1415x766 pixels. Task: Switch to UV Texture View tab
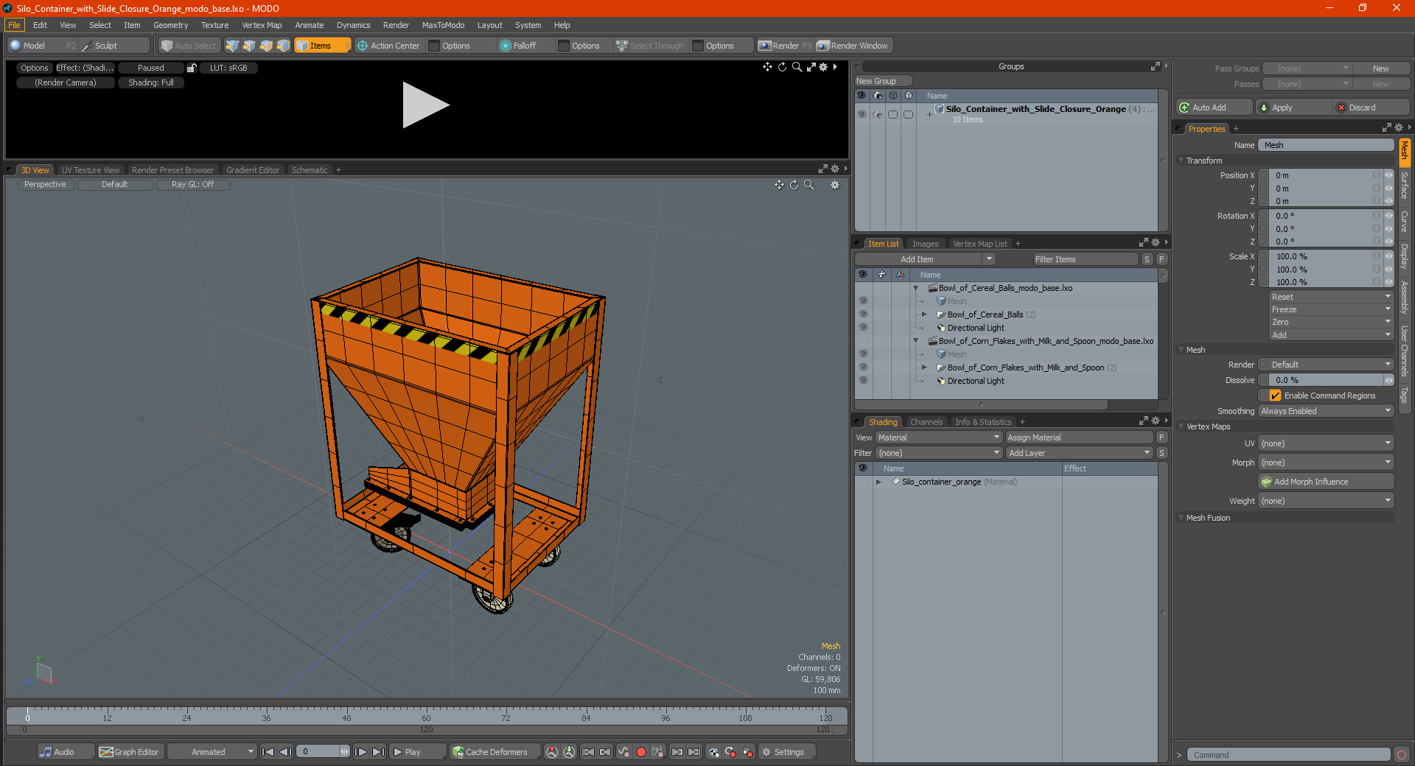pyautogui.click(x=90, y=170)
